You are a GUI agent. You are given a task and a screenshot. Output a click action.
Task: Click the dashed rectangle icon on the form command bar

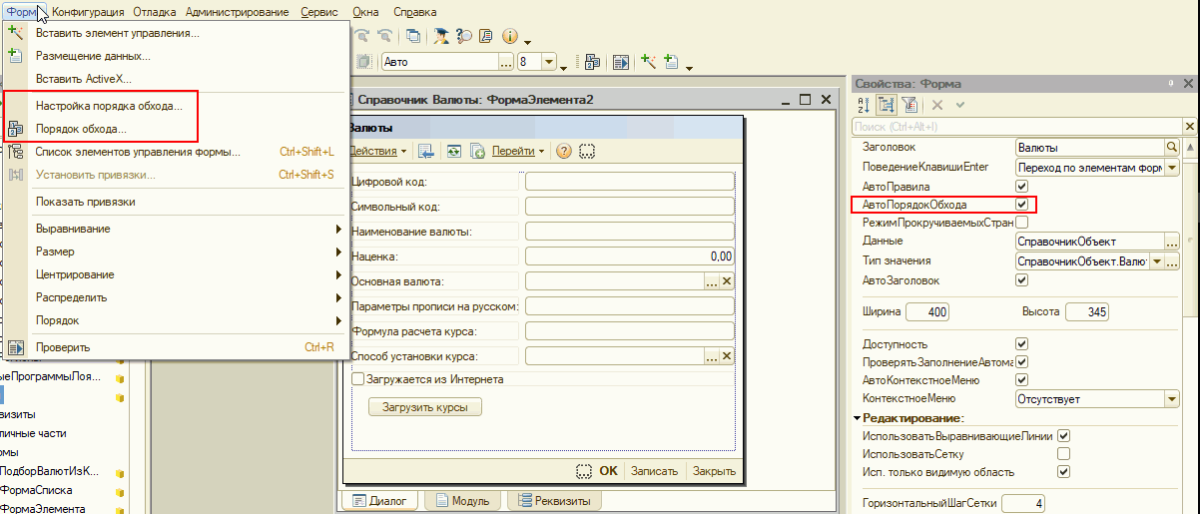[x=587, y=151]
